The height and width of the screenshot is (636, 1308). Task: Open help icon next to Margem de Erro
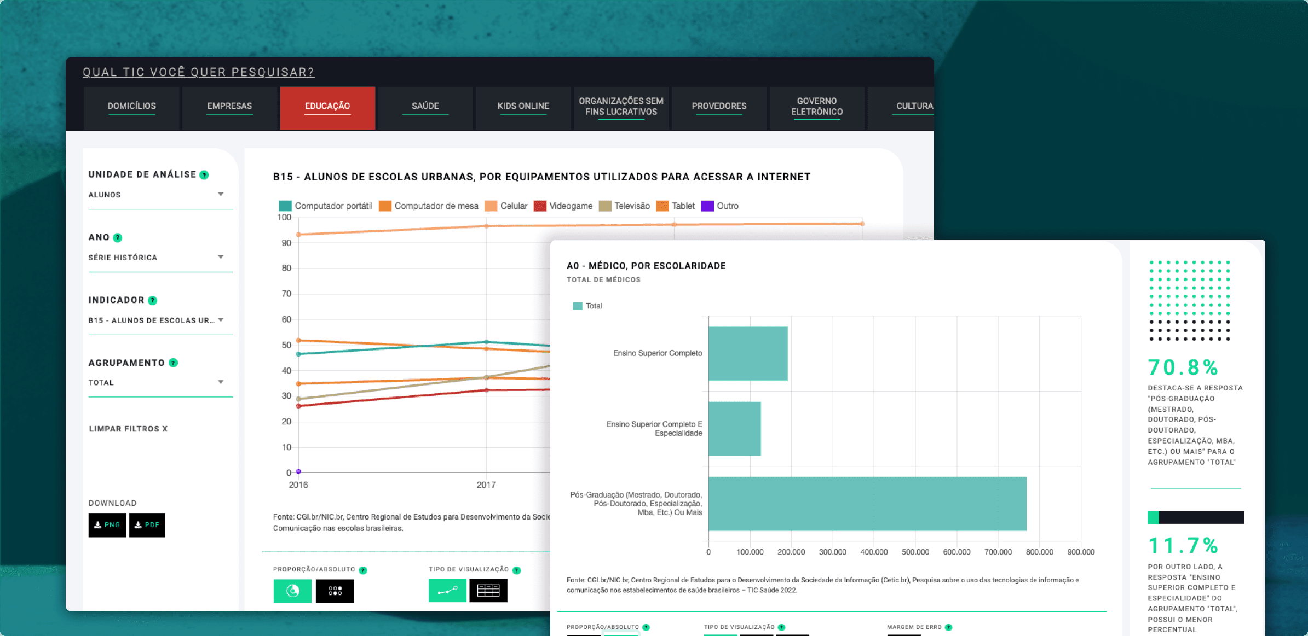(x=949, y=627)
